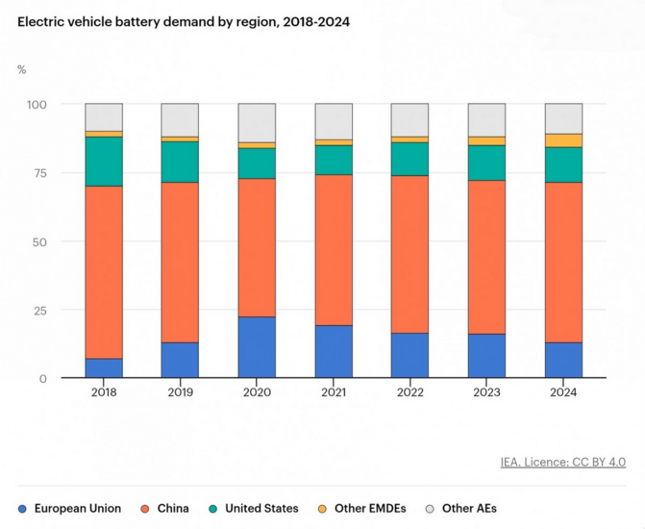
Task: Select the China segment in the 2018 bar
Action: pyautogui.click(x=104, y=272)
